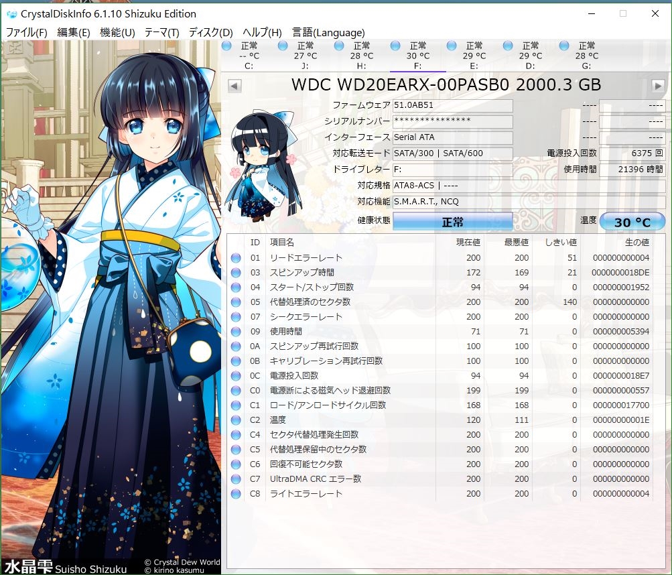Open the 編集(E) menu
The image size is (672, 575).
(73, 33)
